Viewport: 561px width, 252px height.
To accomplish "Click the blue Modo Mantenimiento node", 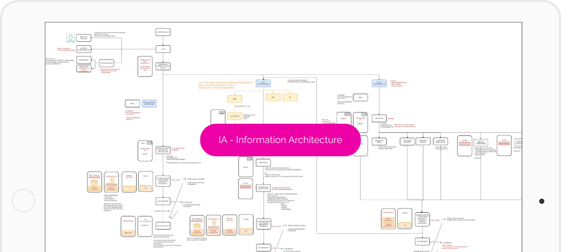I will tap(379, 83).
